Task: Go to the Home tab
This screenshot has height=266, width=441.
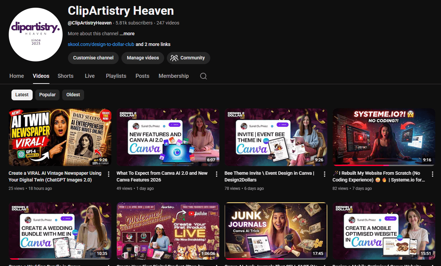Action: coord(16,76)
